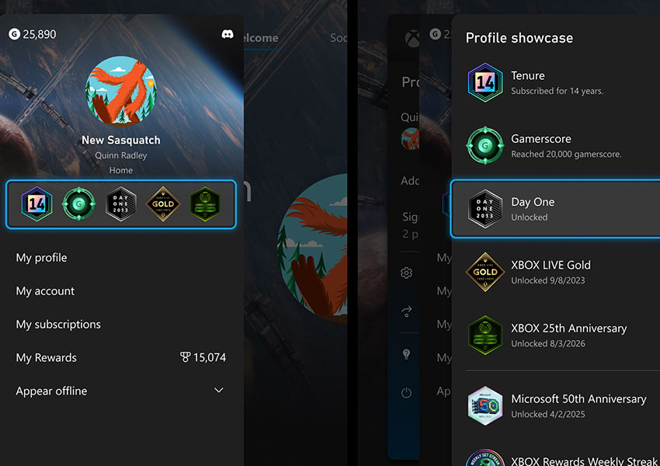
Task: Click the share arrow icon in guide sidebar
Action: click(x=406, y=311)
